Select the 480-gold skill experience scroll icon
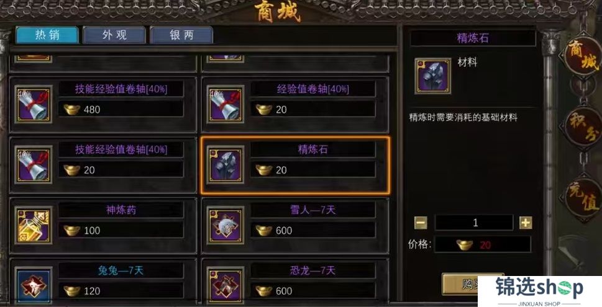This screenshot has width=602, height=307. point(34,104)
